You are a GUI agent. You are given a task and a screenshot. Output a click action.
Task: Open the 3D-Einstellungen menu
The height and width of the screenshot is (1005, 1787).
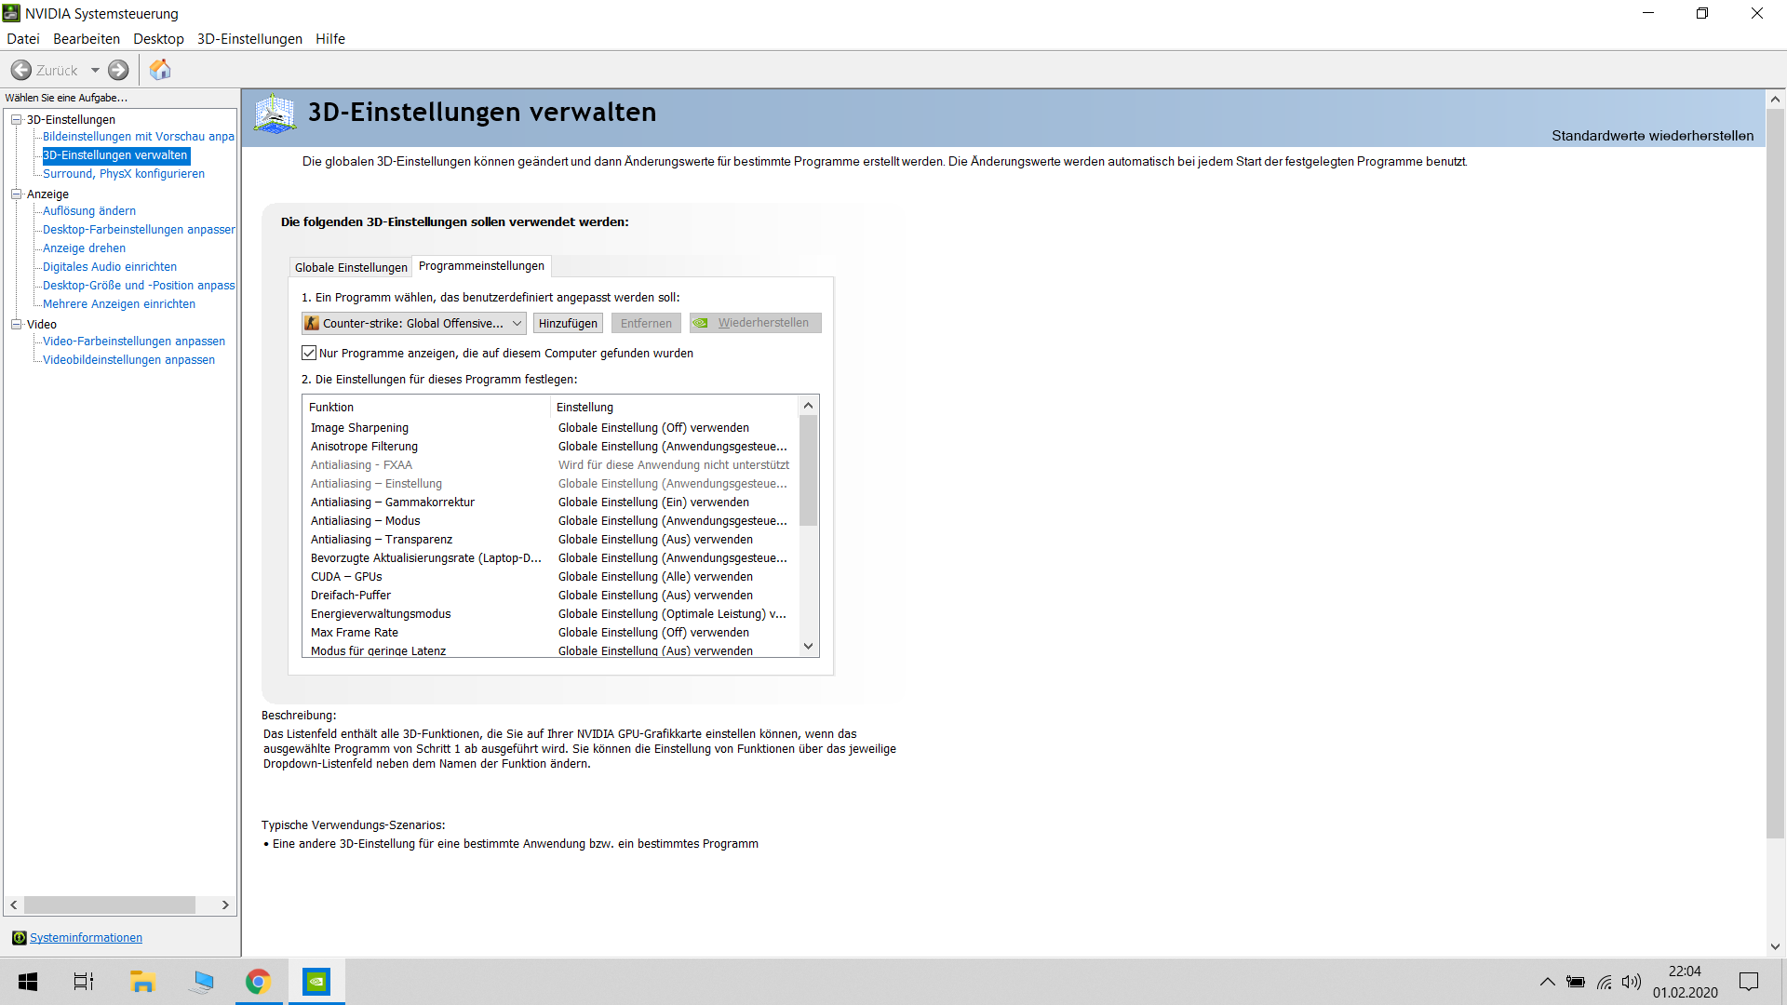249,39
